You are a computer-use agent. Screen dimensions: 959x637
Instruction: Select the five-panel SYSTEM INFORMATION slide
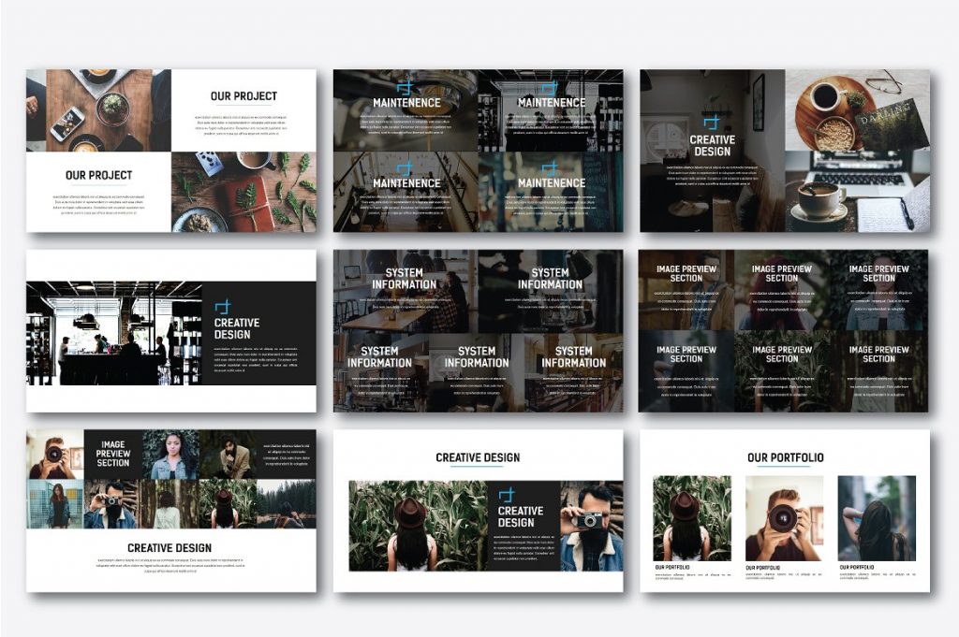point(478,331)
